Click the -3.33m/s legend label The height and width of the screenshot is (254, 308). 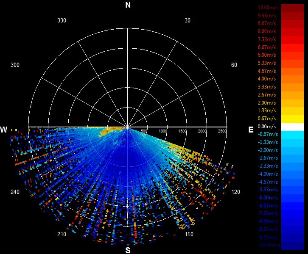pyautogui.click(x=268, y=166)
